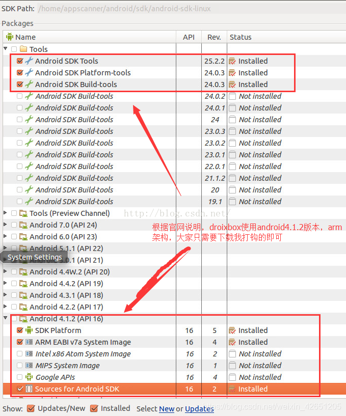This screenshot has height=416, width=346.
Task: Click the wrench icon of Build-tools 23.0.3
Action: click(x=29, y=131)
